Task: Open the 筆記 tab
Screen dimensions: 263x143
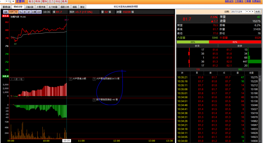Action: (82, 7)
